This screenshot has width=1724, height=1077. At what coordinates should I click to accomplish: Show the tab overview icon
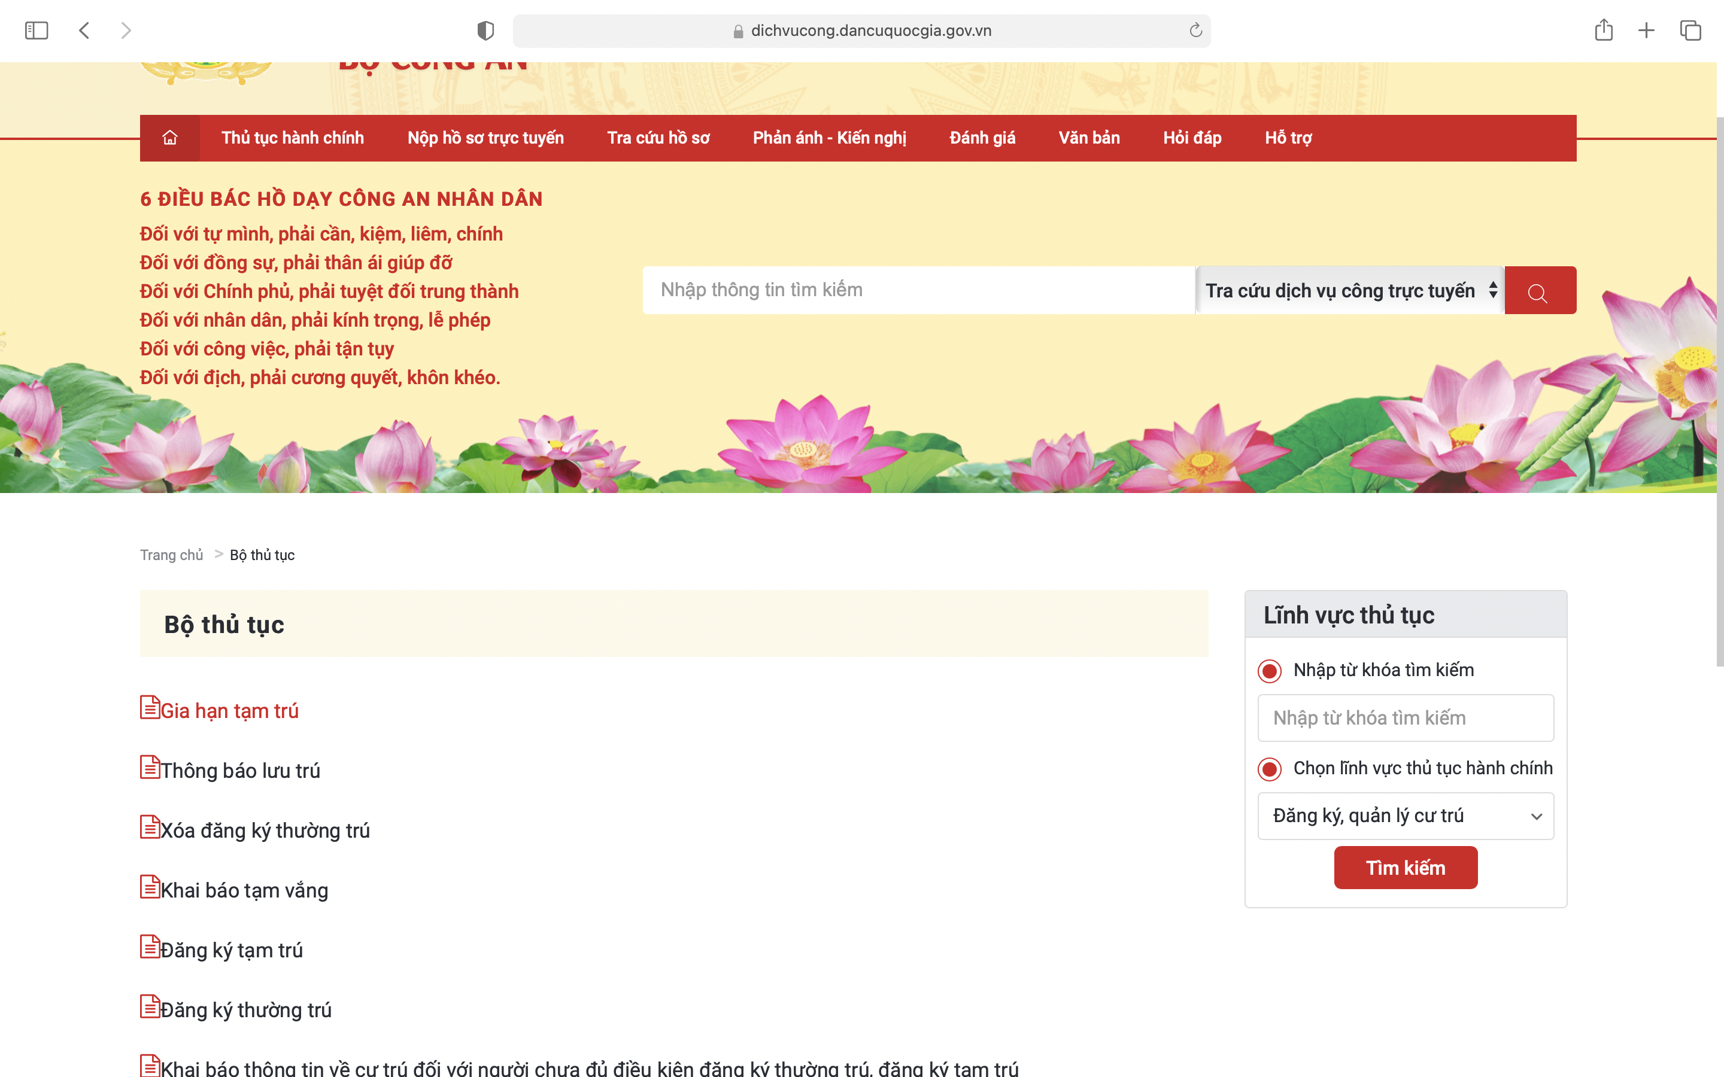click(x=1690, y=30)
